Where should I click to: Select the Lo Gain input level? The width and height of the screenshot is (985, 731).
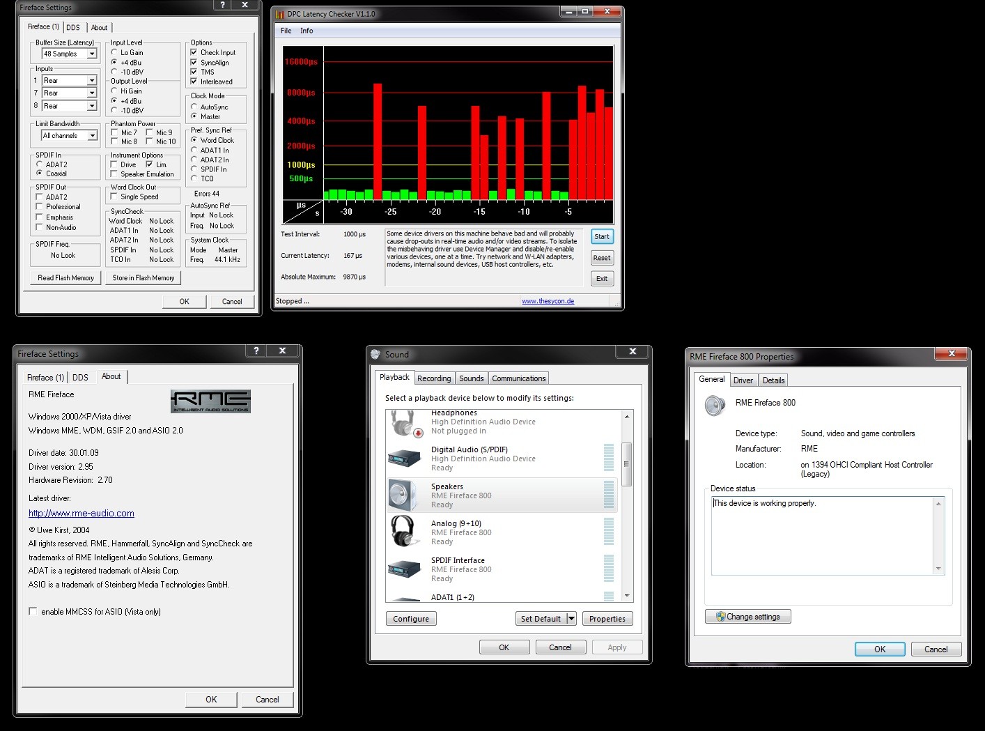pos(114,52)
